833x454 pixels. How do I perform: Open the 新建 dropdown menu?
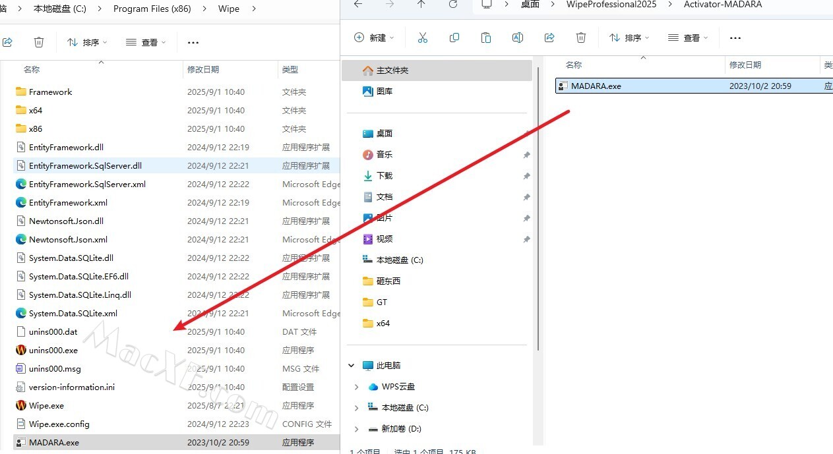tap(374, 38)
